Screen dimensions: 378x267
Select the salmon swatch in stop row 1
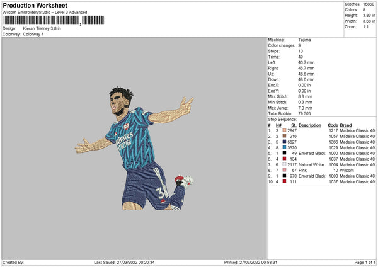[x=284, y=130]
